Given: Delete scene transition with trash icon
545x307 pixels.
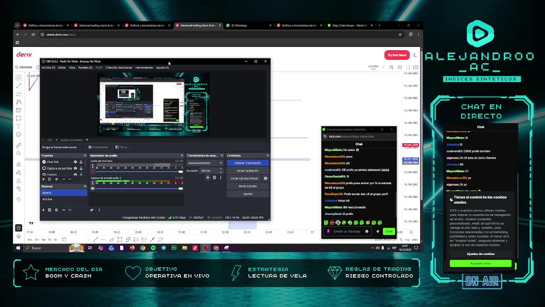Looking at the screenshot, I should pyautogui.click(x=214, y=177).
